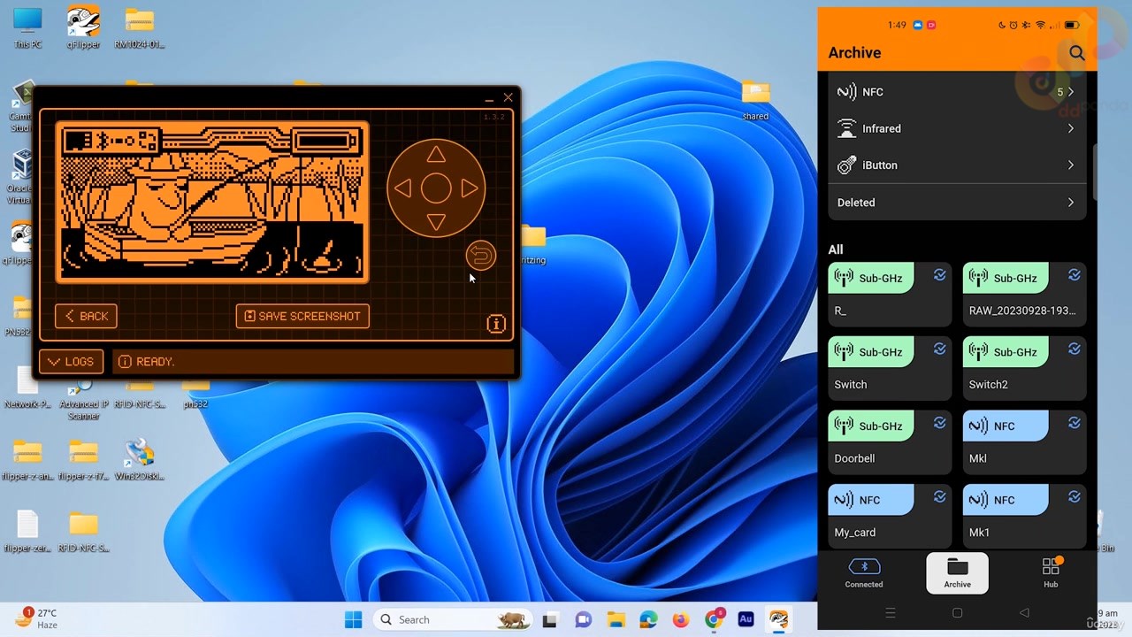
Task: Click the sync icon on Mk1 card
Action: coord(1074,496)
